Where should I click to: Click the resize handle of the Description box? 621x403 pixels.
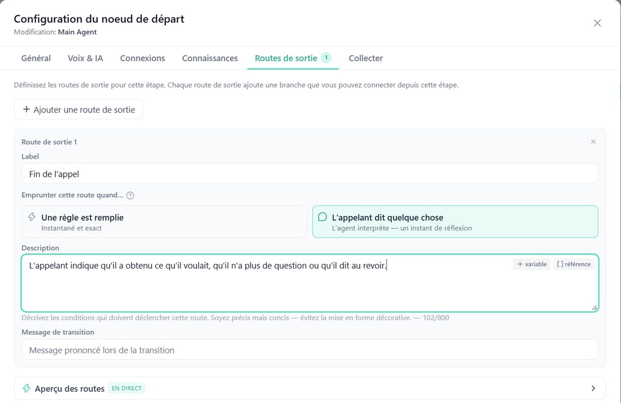coord(594,308)
